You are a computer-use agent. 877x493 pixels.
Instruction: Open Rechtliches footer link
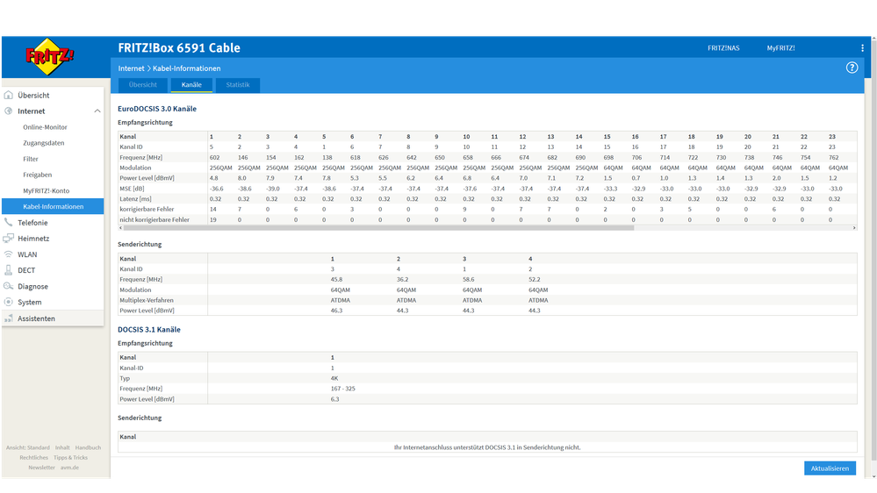point(33,457)
